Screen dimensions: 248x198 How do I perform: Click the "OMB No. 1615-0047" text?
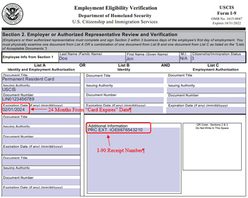pyautogui.click(x=227, y=19)
